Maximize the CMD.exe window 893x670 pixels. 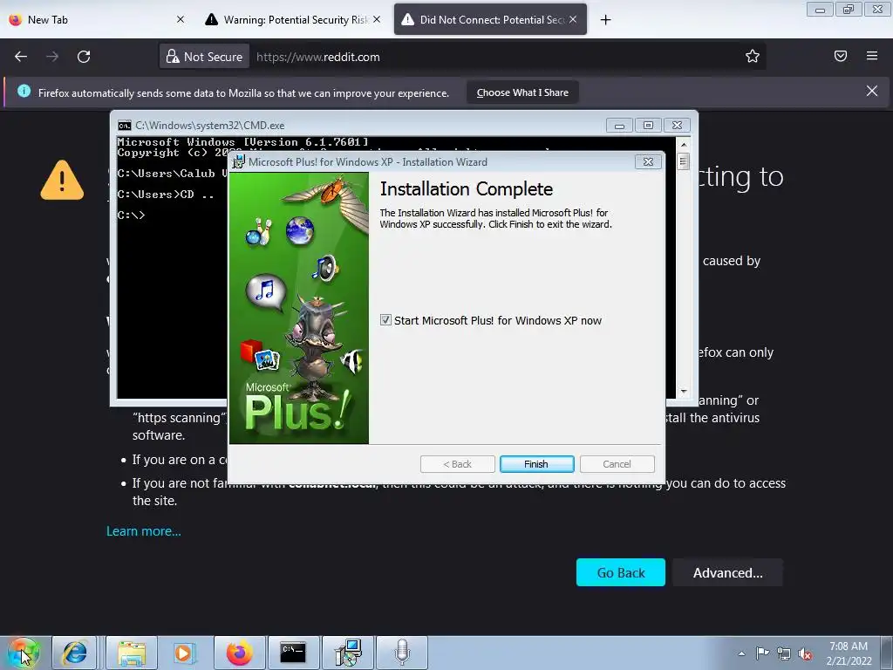648,126
